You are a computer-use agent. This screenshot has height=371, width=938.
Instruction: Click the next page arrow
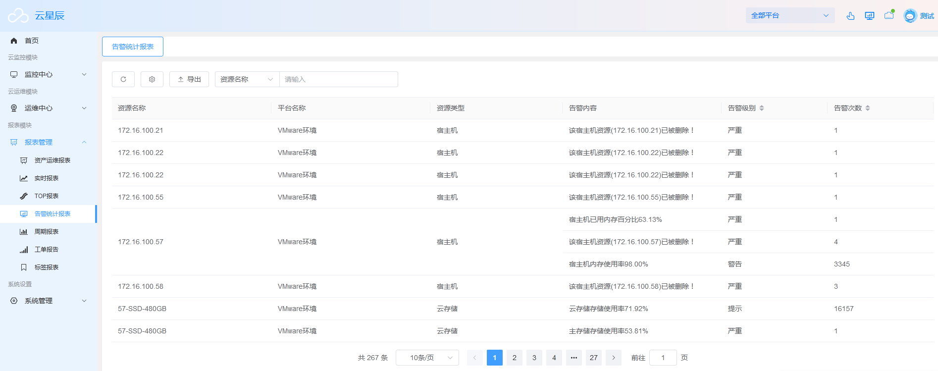[x=614, y=358]
